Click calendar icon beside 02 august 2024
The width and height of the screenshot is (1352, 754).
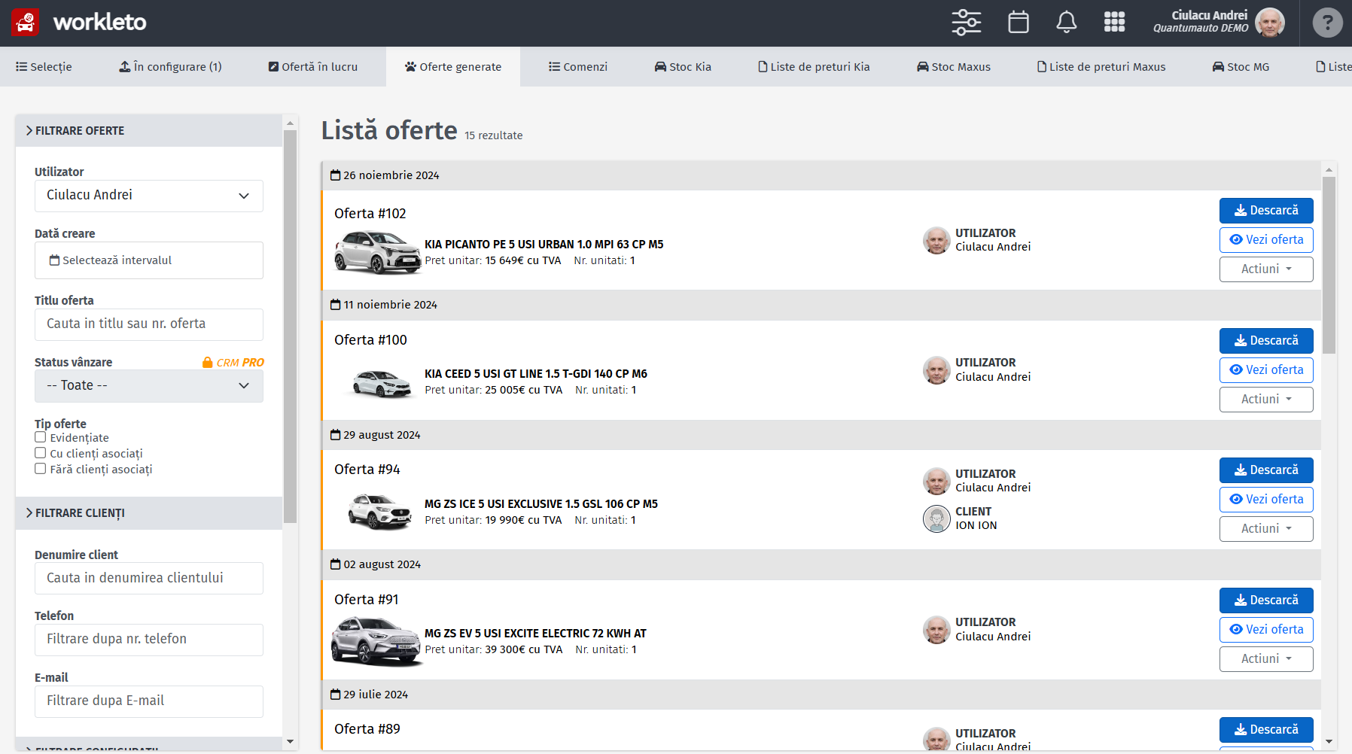tap(336, 564)
